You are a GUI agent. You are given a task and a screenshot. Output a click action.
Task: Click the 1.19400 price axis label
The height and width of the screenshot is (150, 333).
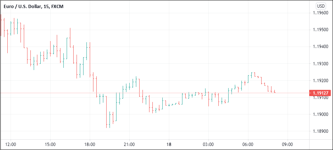click(320, 47)
